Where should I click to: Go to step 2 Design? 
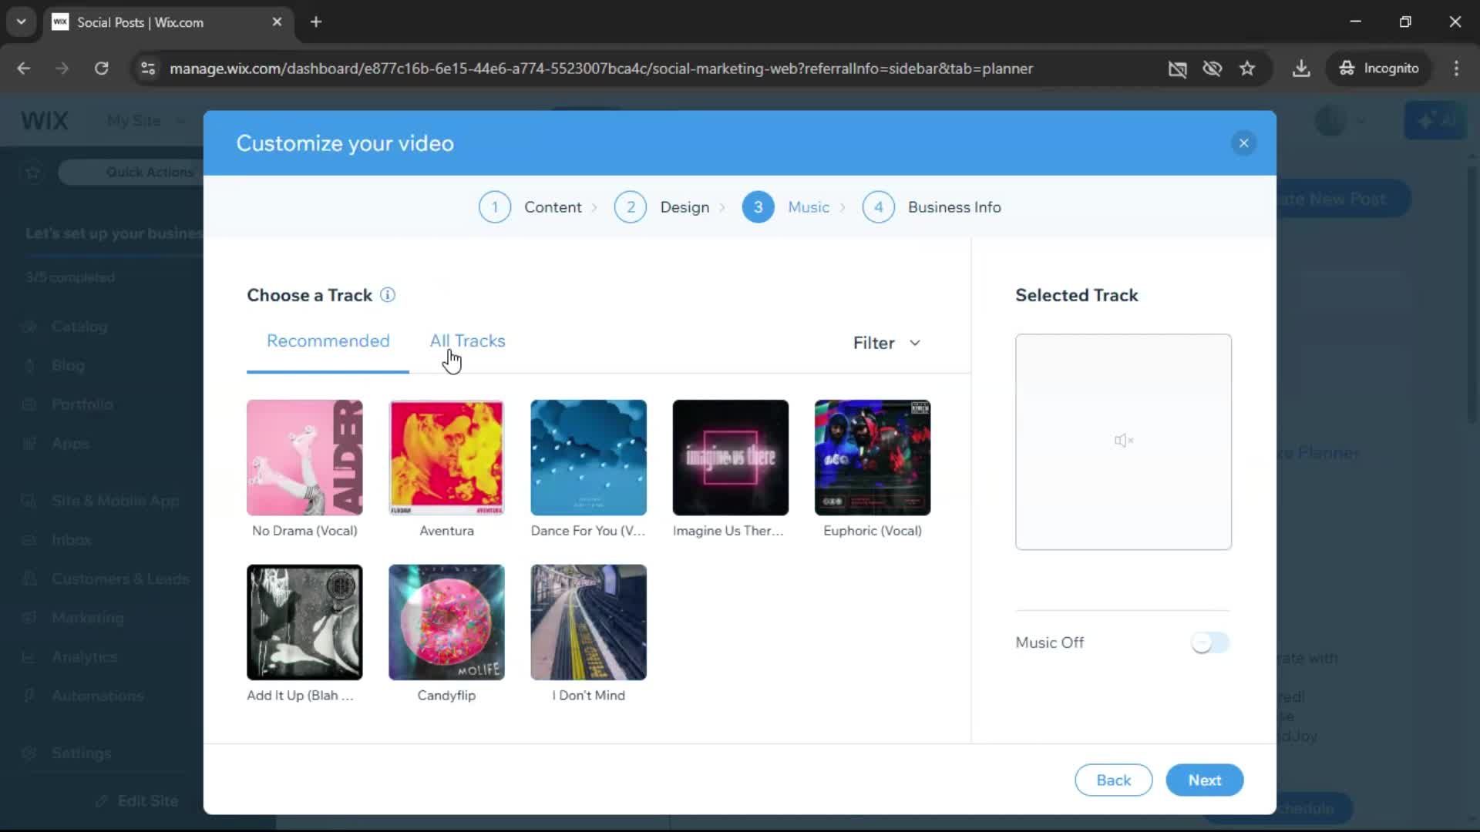tap(661, 207)
